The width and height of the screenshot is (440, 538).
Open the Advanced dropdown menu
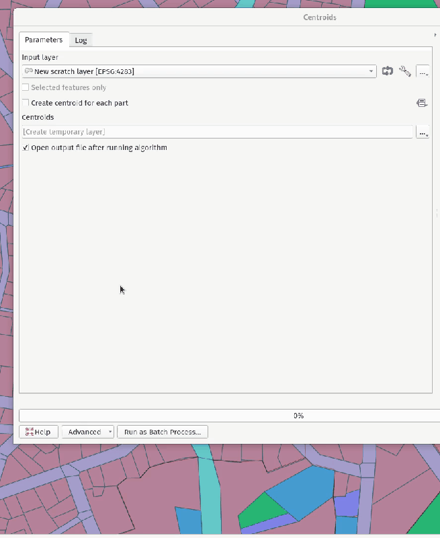pos(88,432)
